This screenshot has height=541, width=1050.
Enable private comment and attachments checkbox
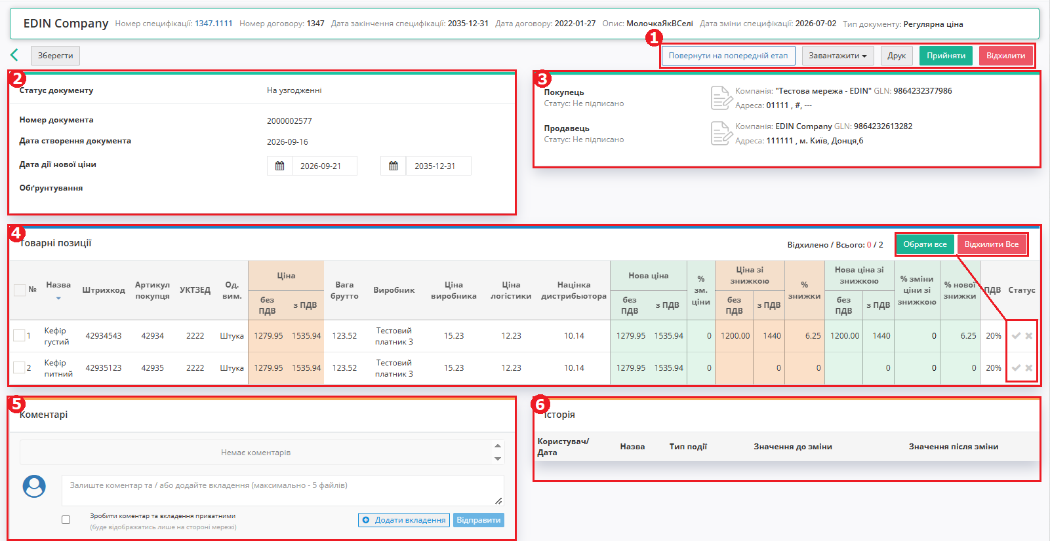click(x=66, y=519)
